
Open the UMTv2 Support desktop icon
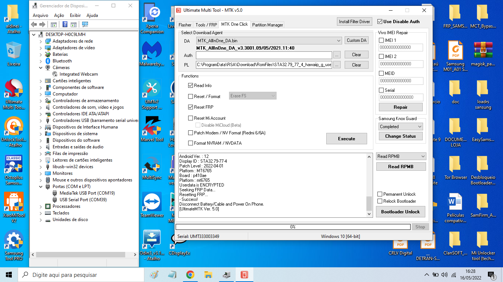pos(152,94)
